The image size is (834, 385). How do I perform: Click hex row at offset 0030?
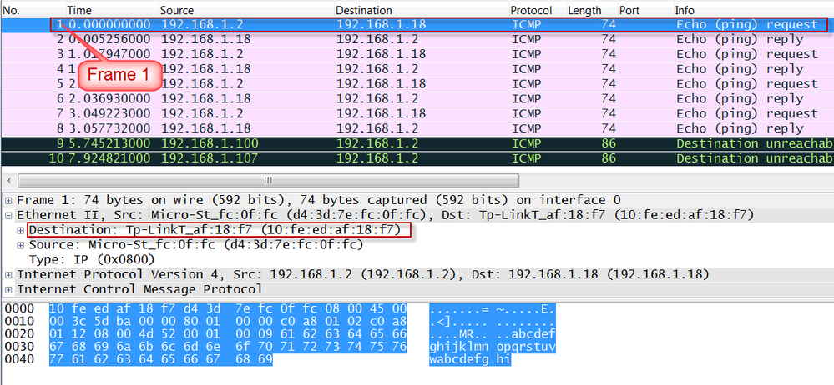tap(228, 347)
